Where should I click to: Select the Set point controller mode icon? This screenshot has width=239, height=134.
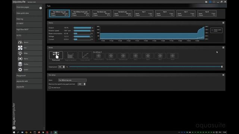[x=71, y=55]
